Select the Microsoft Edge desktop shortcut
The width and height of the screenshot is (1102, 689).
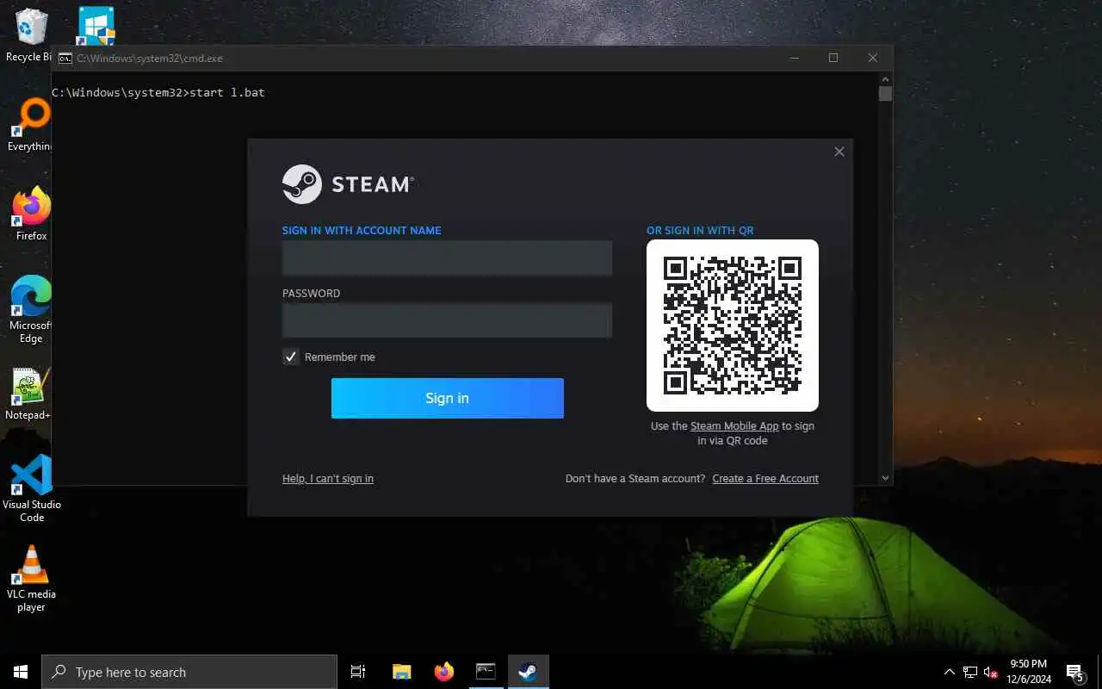click(31, 310)
